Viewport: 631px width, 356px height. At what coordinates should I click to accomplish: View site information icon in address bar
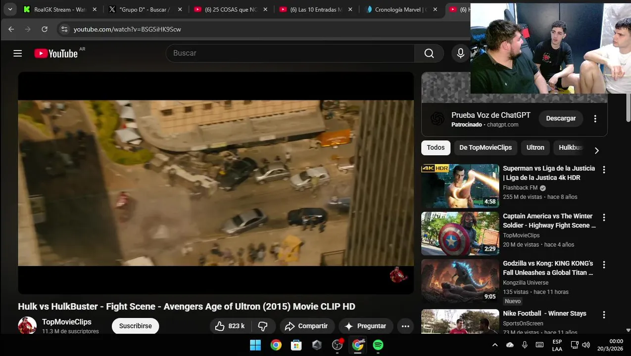64,29
